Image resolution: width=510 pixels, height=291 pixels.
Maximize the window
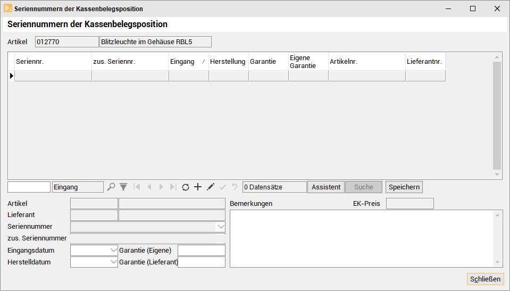point(473,9)
